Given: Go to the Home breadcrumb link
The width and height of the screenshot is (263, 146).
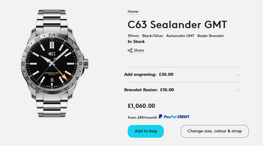Looking at the screenshot, I should pyautogui.click(x=133, y=12).
